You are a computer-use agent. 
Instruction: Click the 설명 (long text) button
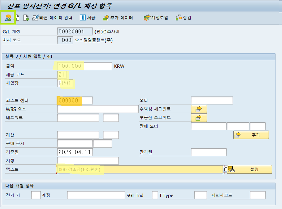[250, 169]
